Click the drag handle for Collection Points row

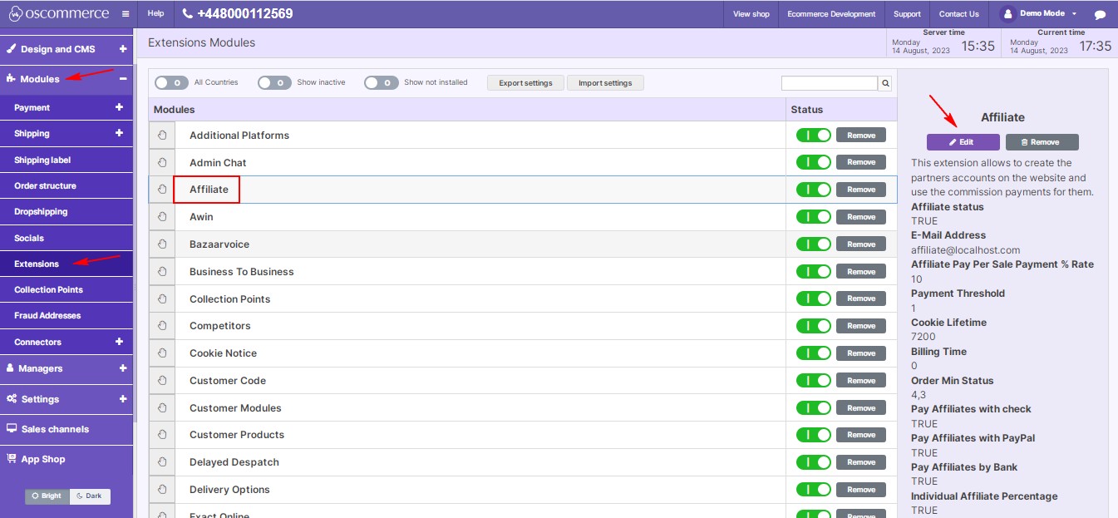click(162, 298)
